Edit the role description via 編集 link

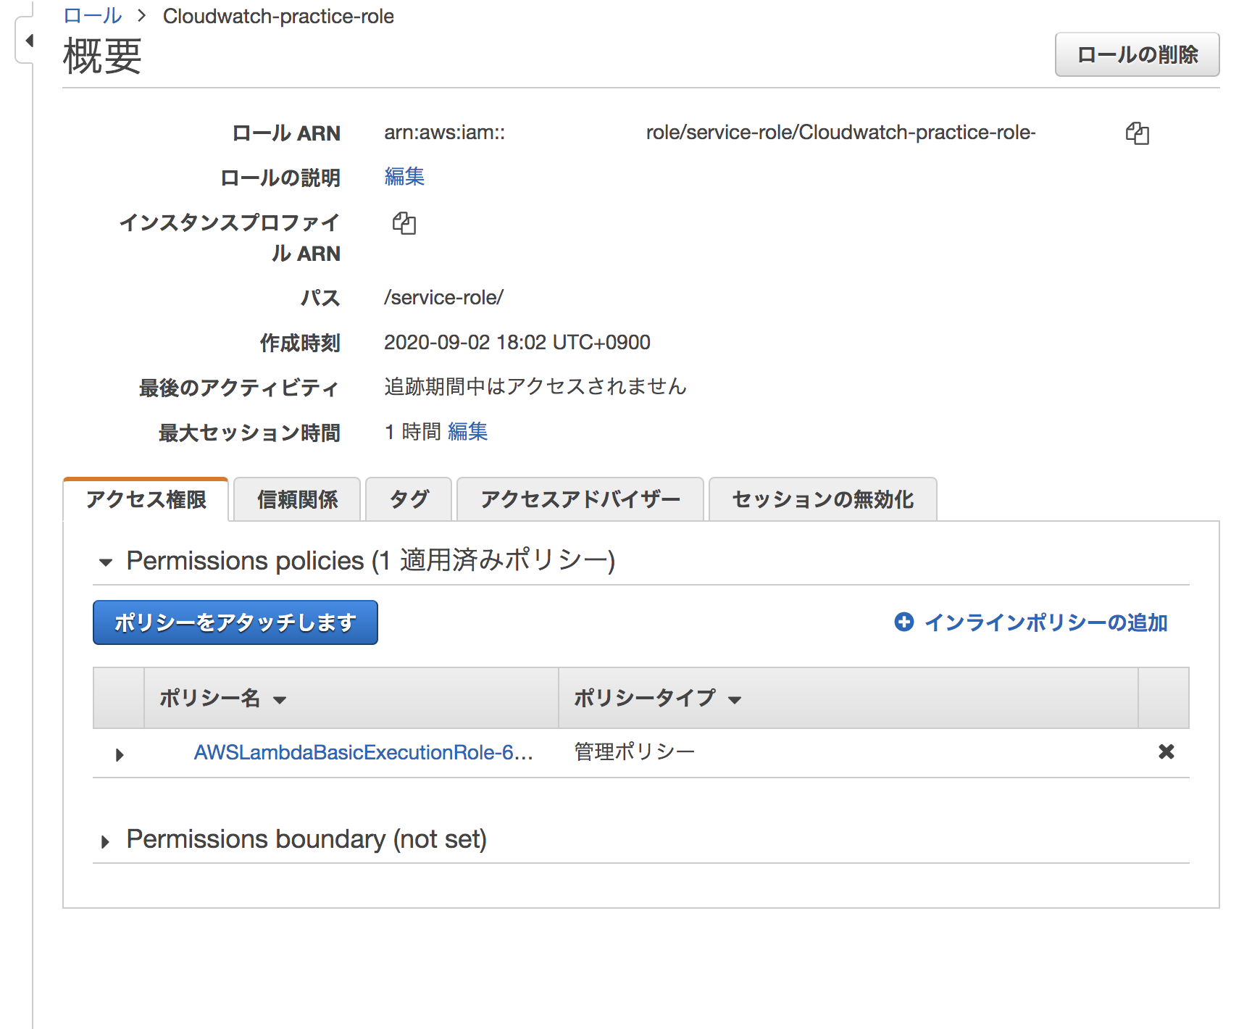click(404, 177)
